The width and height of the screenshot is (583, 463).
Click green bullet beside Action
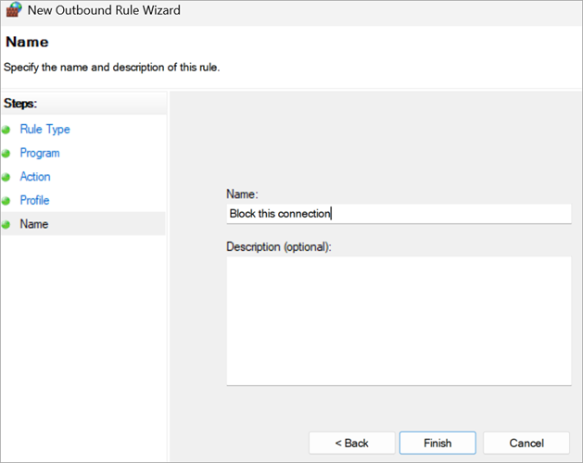[6, 177]
